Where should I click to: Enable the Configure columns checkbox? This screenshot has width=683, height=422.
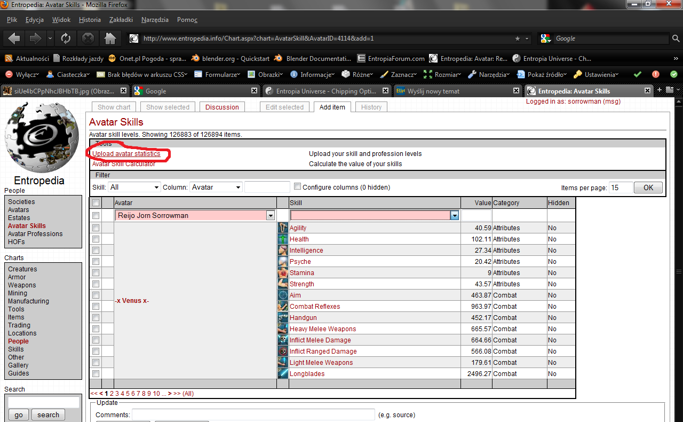[x=298, y=187]
